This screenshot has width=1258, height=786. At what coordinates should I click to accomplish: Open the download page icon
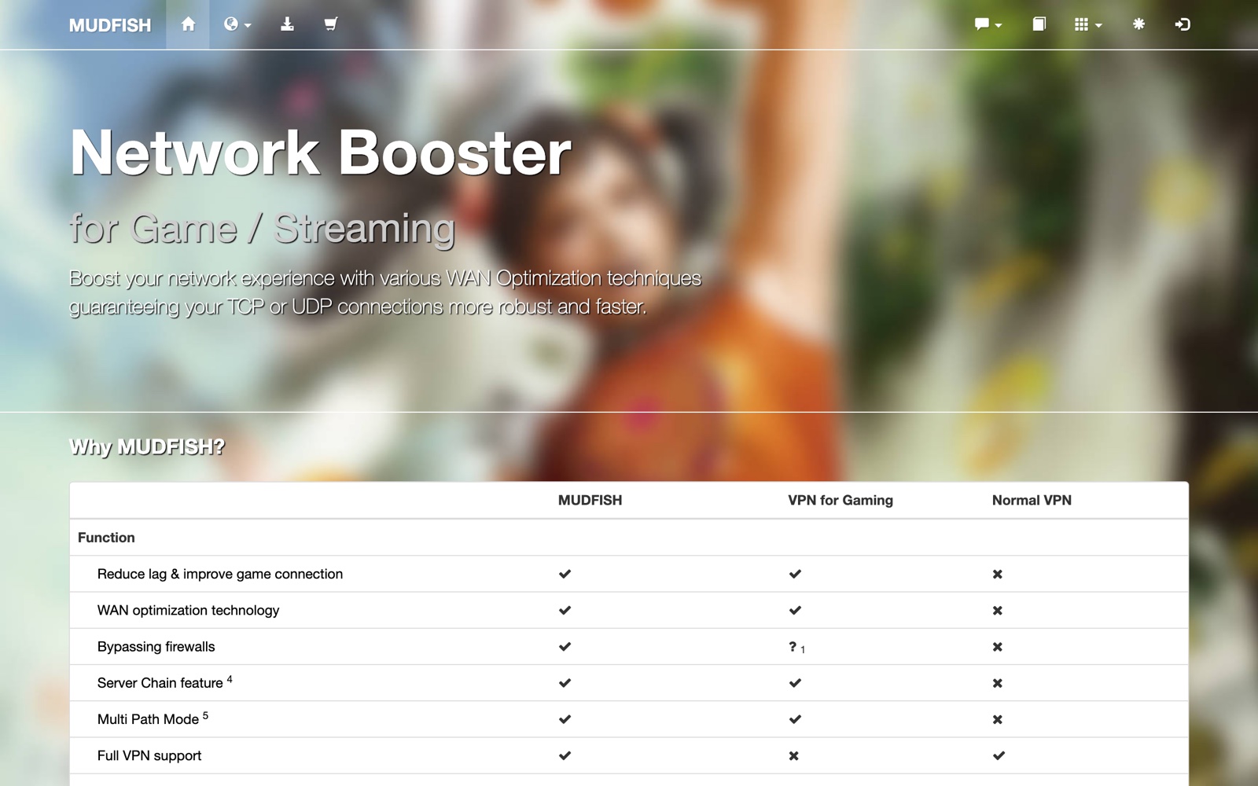pyautogui.click(x=287, y=24)
